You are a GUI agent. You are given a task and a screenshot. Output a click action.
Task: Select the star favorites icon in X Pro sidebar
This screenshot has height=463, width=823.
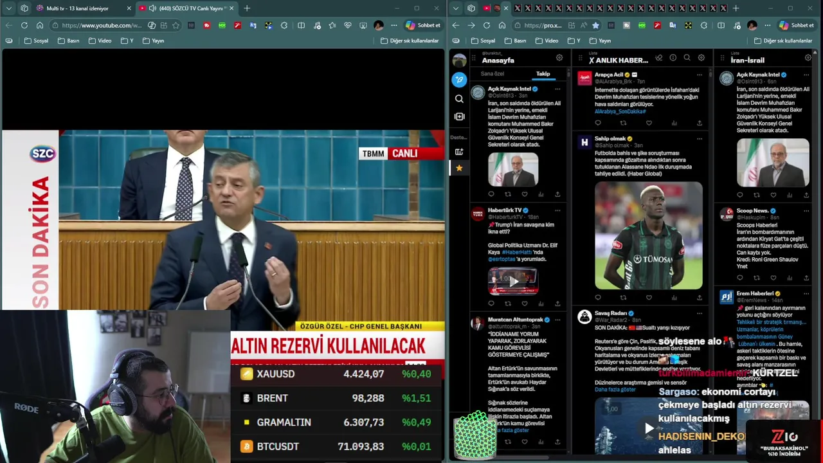[x=459, y=168]
